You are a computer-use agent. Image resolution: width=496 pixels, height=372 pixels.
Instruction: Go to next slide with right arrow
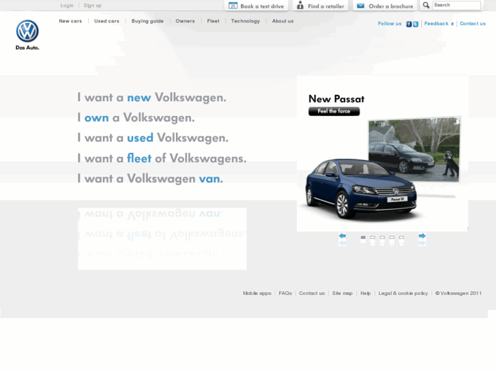(x=422, y=236)
